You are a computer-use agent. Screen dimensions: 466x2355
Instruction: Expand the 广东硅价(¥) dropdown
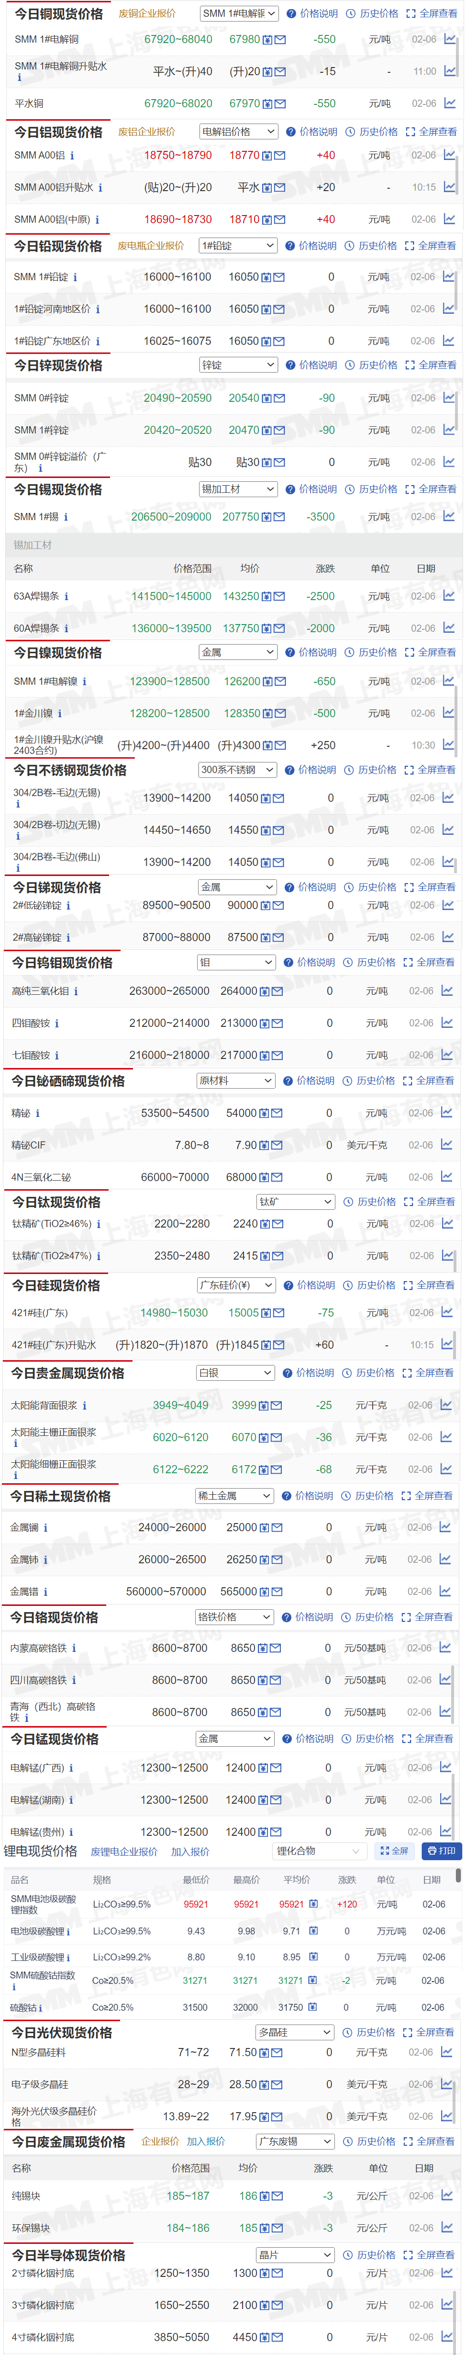pyautogui.click(x=236, y=1286)
